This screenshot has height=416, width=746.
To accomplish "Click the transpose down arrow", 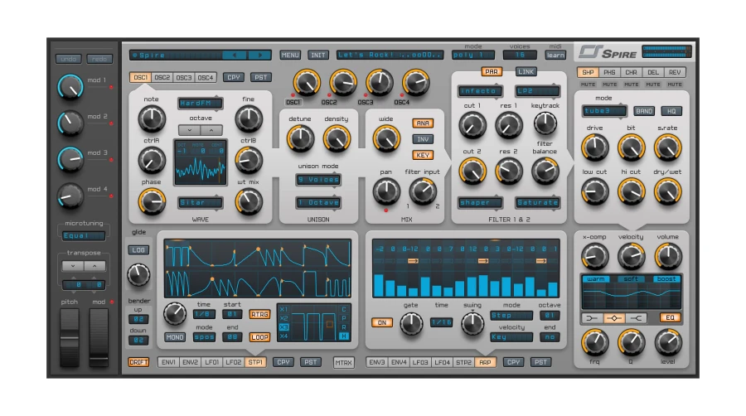I will (73, 266).
